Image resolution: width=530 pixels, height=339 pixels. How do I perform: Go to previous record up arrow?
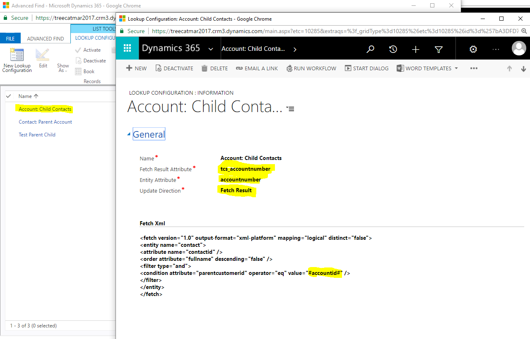click(509, 69)
